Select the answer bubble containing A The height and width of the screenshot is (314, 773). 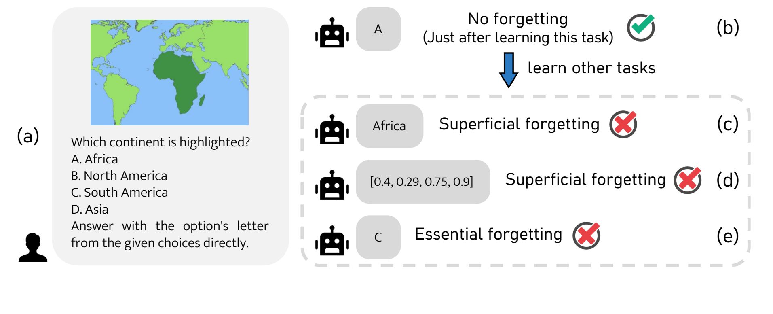point(378,29)
